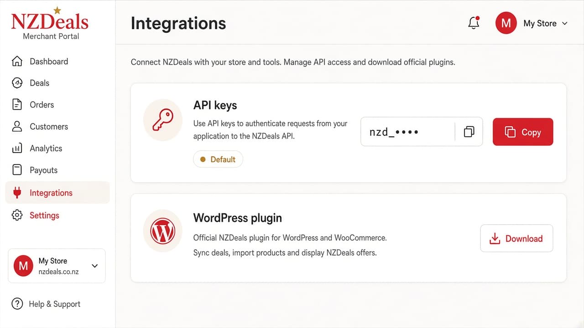
Task: Click the Help & Support question icon
Action: point(17,304)
